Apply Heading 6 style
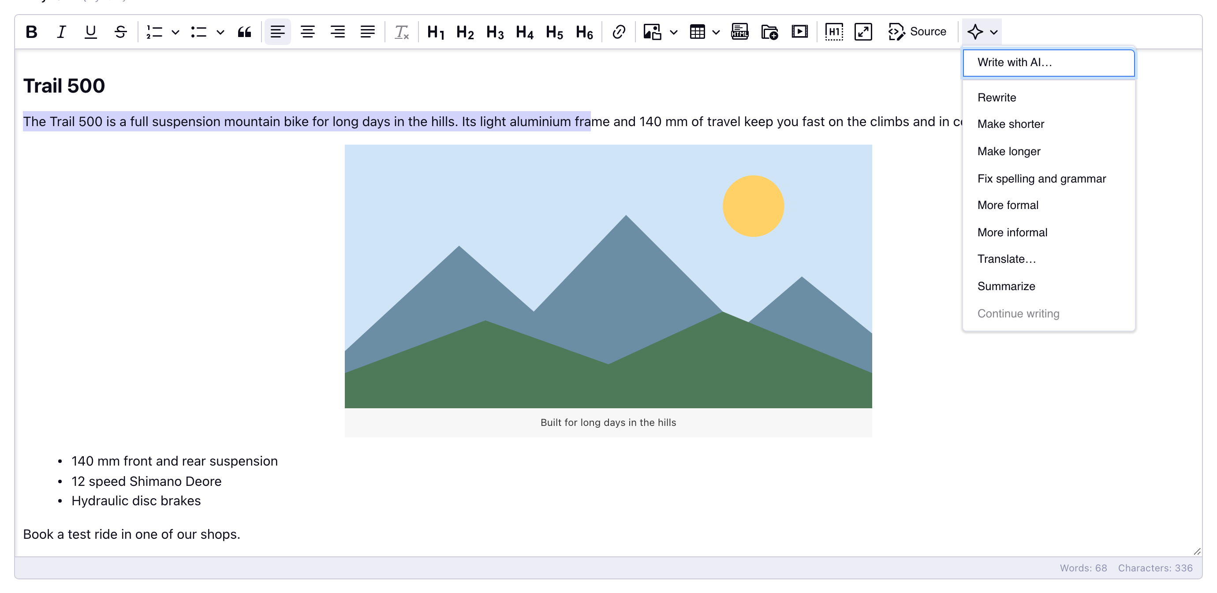1217x593 pixels. coord(584,32)
